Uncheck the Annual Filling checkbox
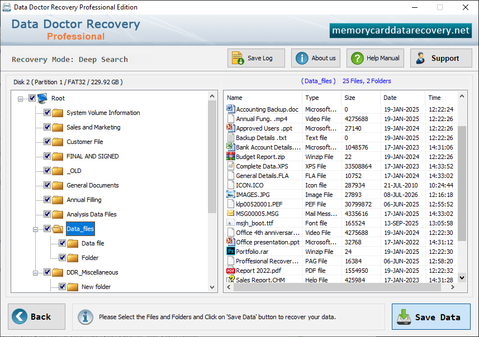The width and height of the screenshot is (479, 337). click(x=47, y=199)
